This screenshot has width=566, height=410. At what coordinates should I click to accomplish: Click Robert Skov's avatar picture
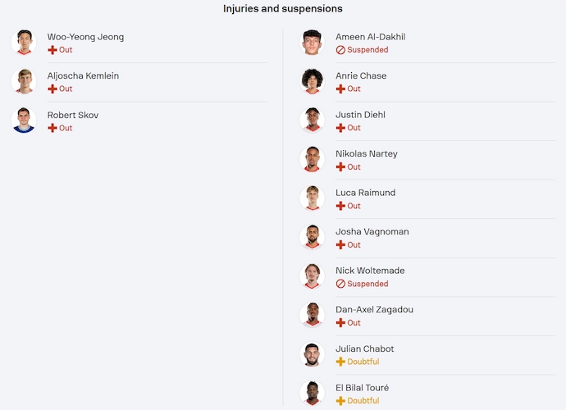tap(24, 121)
